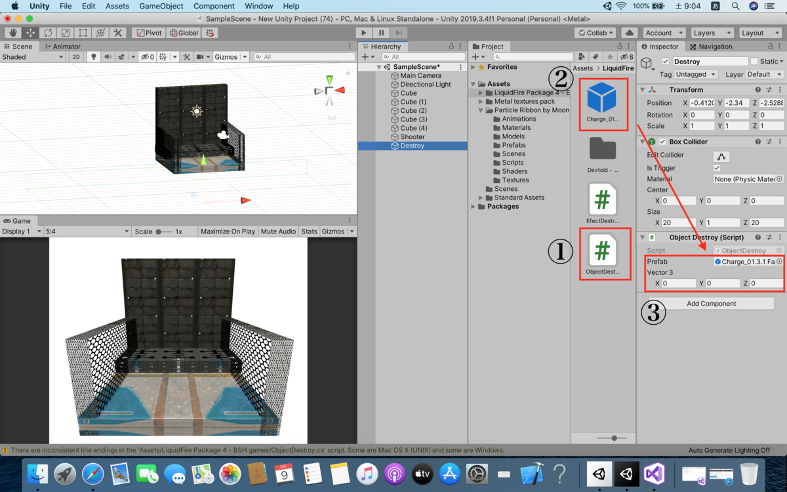This screenshot has height=492, width=787.
Task: Select the Rect tool in the toolbar
Action: point(83,33)
